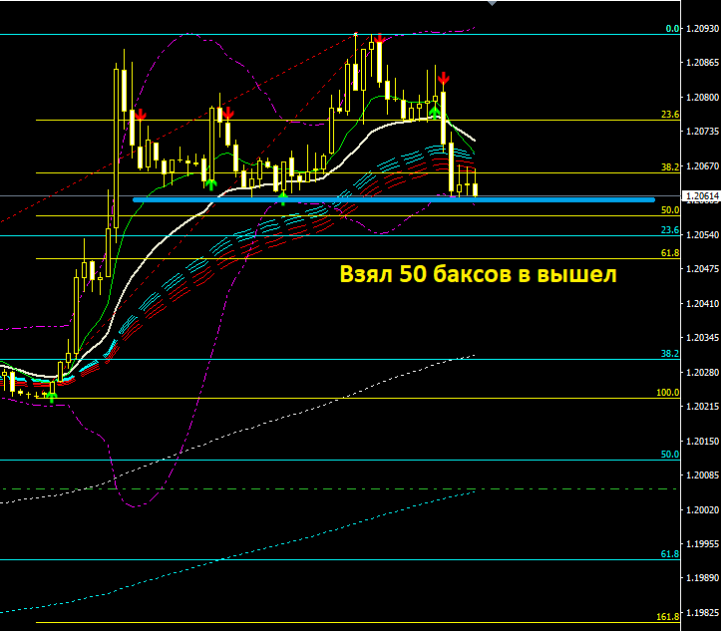The width and height of the screenshot is (721, 631).
Task: Click the 1.20865 price on the scale
Action: (702, 63)
